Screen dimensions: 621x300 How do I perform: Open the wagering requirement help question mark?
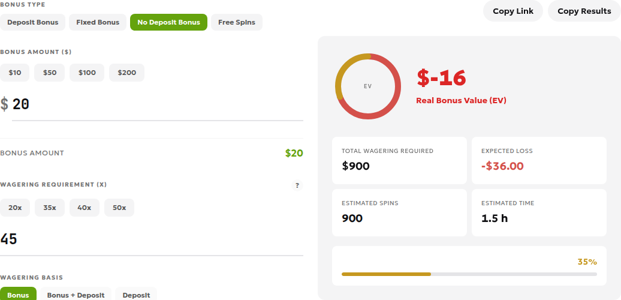tap(297, 185)
